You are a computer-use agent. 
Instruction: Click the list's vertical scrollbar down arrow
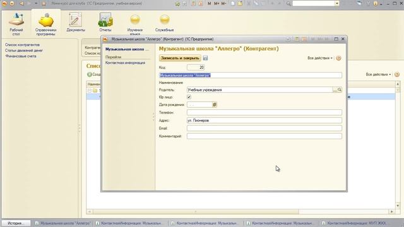398,206
